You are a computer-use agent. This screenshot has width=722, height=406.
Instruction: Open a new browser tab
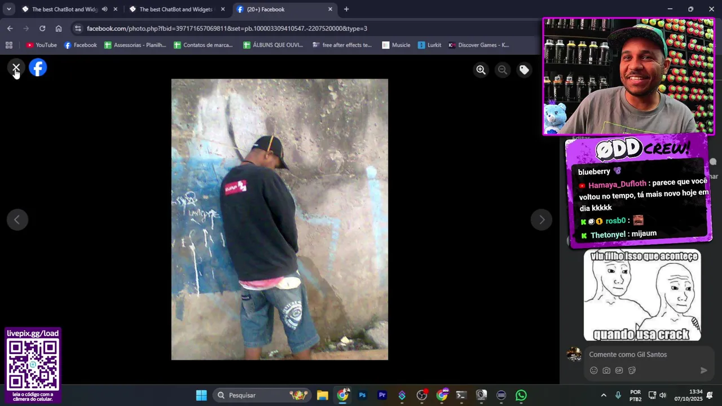tap(346, 9)
